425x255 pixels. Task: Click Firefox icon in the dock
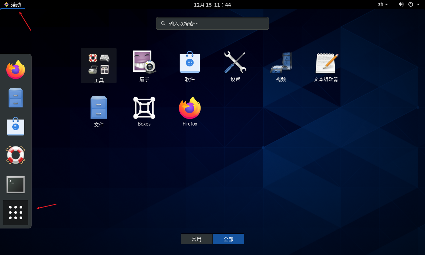click(16, 69)
